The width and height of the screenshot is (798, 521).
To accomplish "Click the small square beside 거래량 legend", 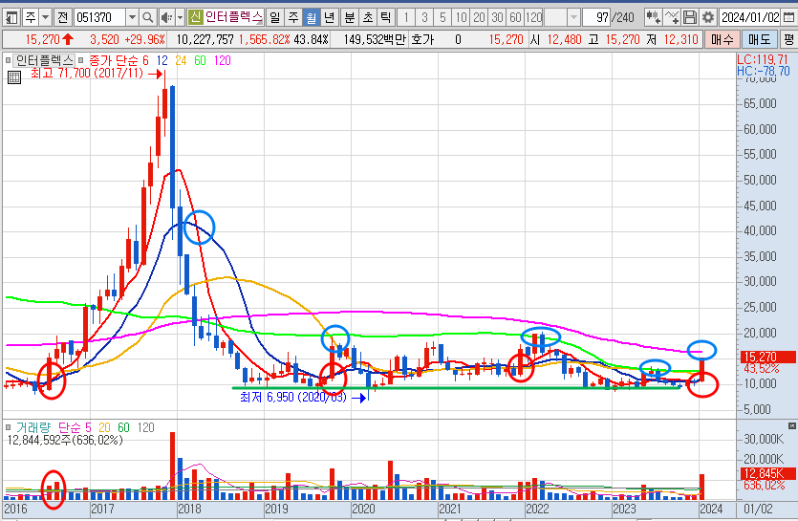I will click(8, 427).
